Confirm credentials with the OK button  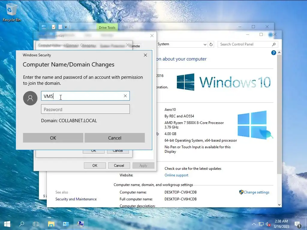[x=53, y=138]
